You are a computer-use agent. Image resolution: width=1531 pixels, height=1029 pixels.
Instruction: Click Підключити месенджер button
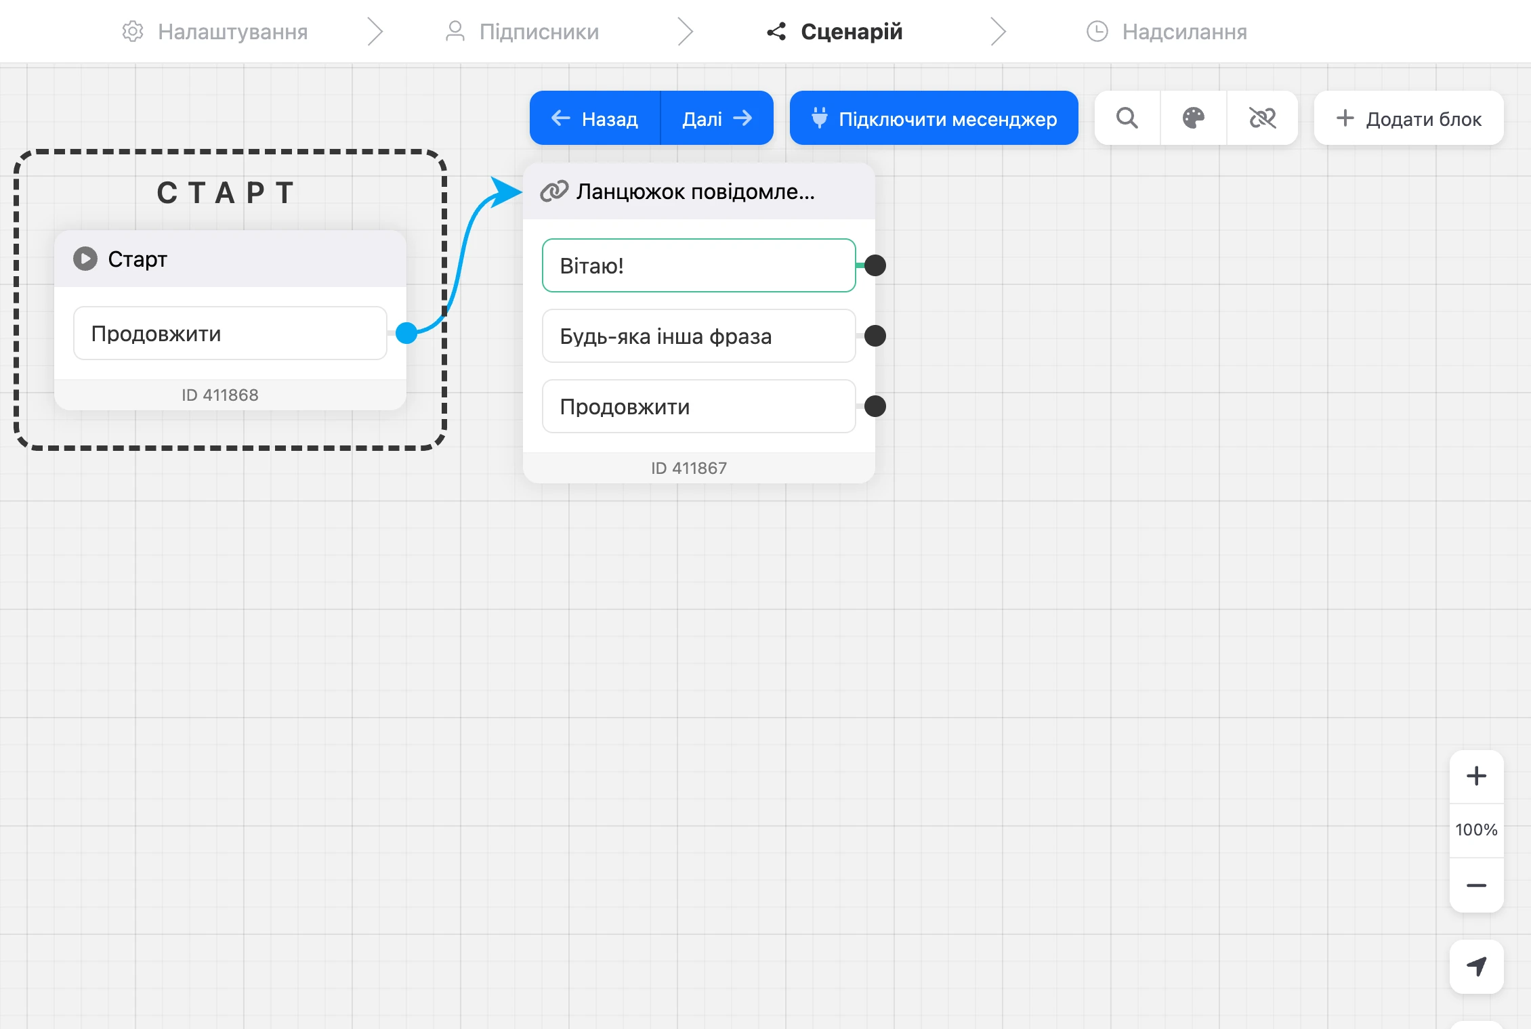pyautogui.click(x=934, y=118)
